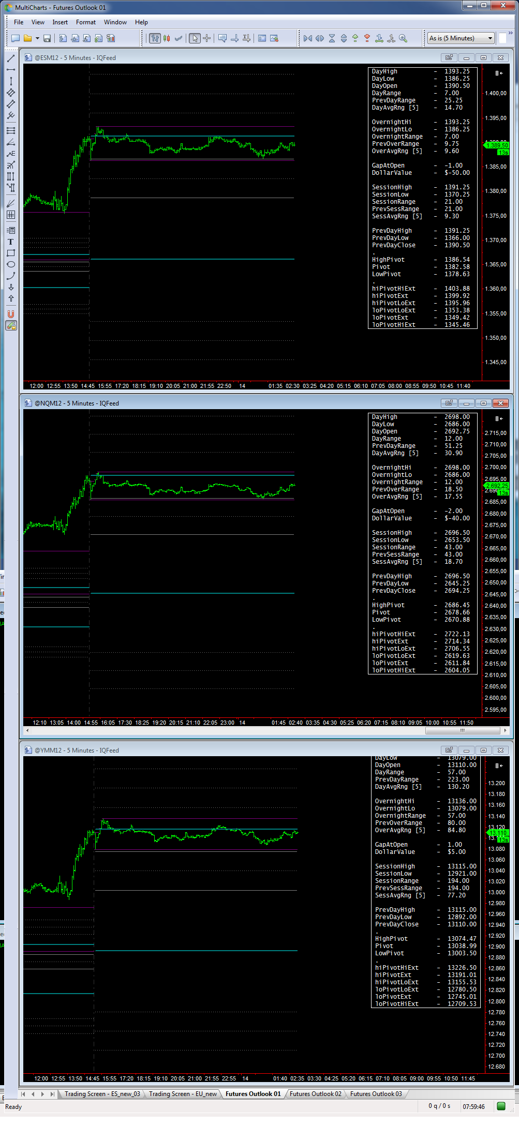Toggle the drawing lock mode button
This screenshot has height=1126, width=519.
(11, 325)
